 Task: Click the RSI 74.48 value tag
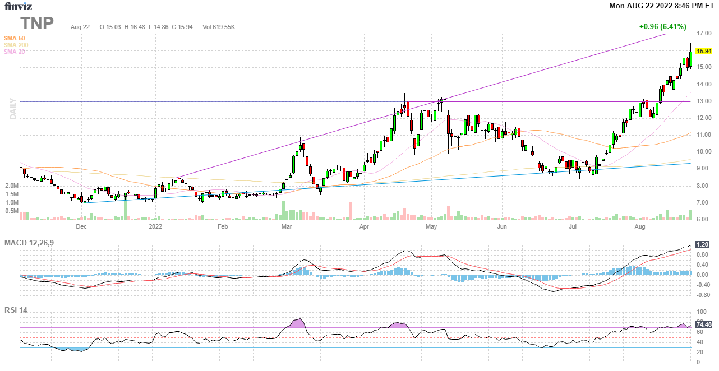[703, 324]
